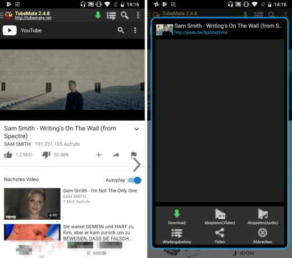Tap the cast icon in right status bar
Image resolution: width=292 pixels, height=258 pixels.
point(238,4)
